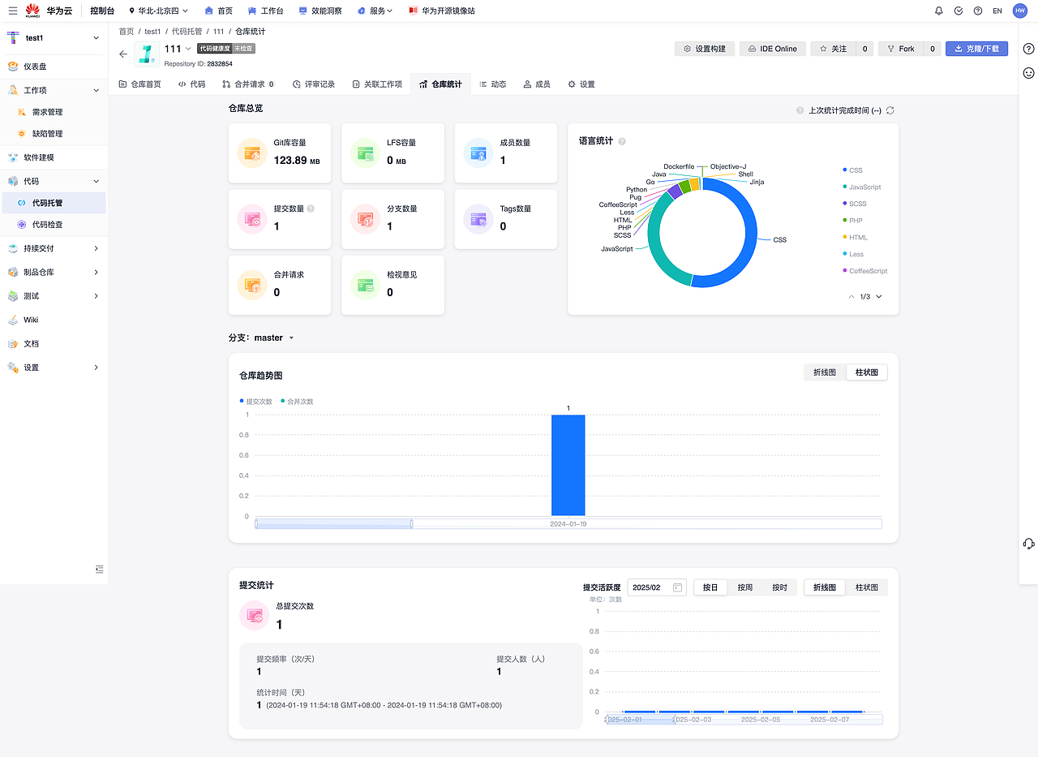This screenshot has height=757, width=1038.
Task: Click the help icon next to 提交数量
Action: pyautogui.click(x=311, y=209)
